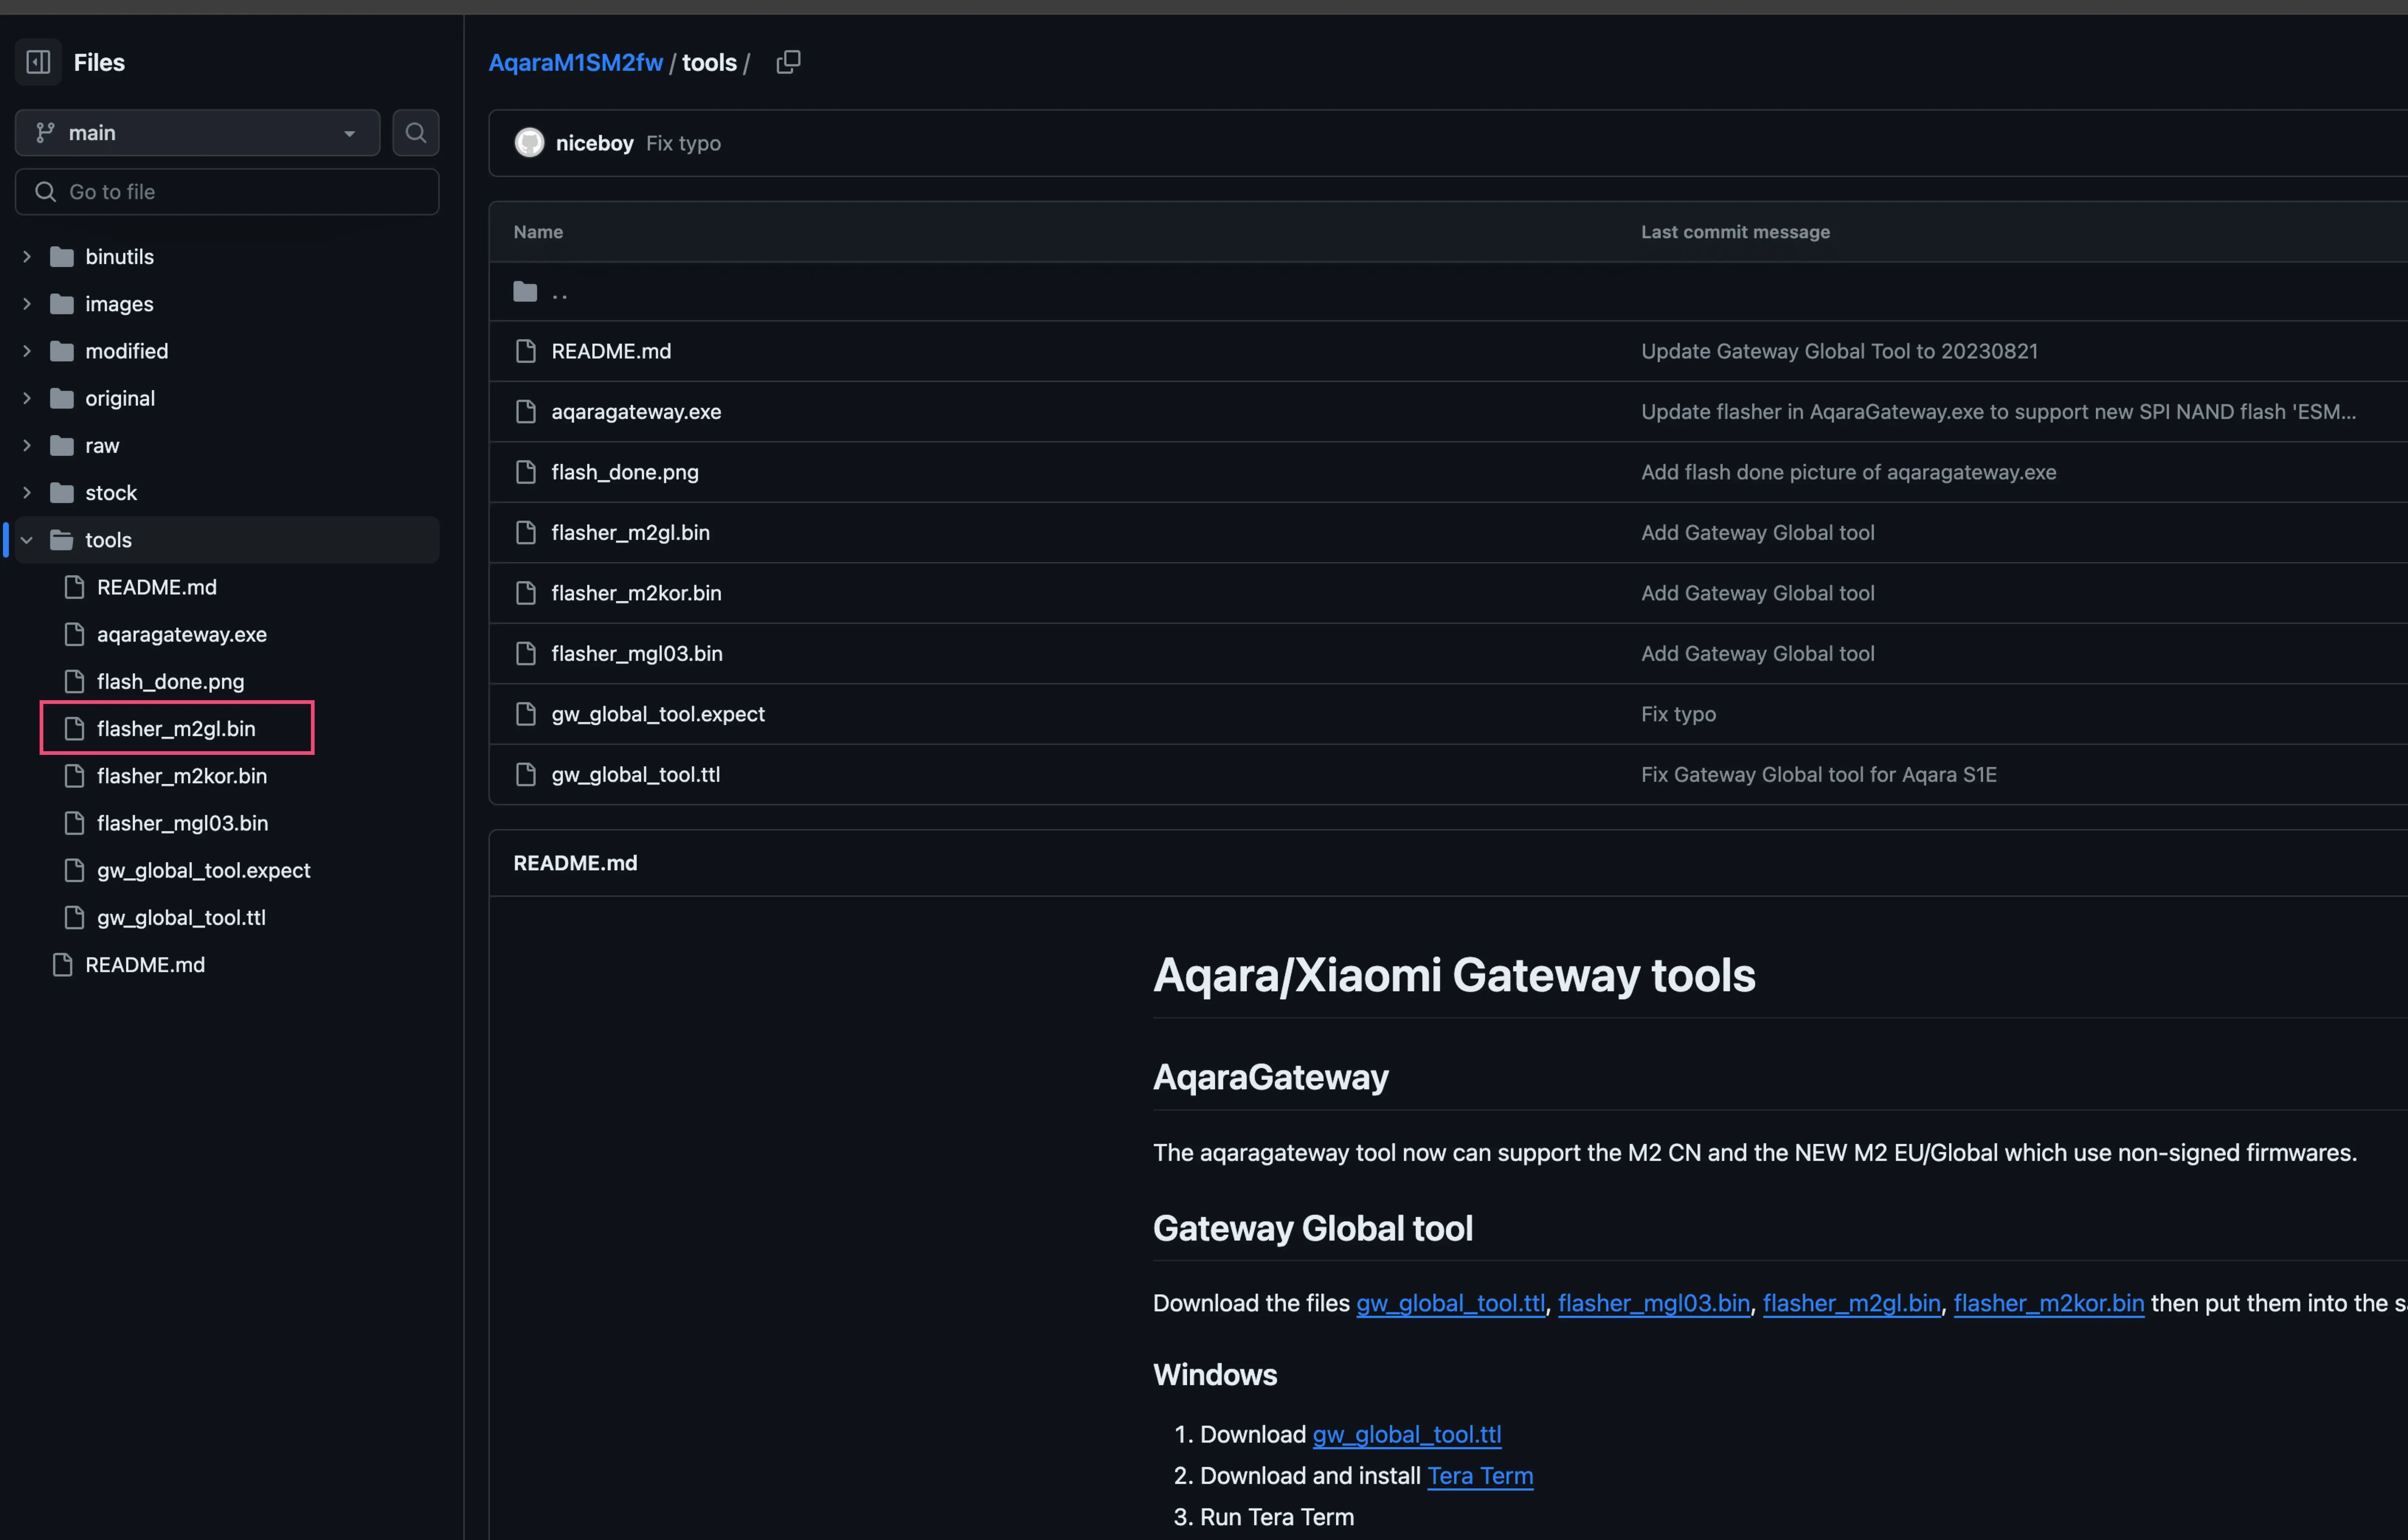Select flasher_m2kor.bin in the file tree
2408x1540 pixels.
pos(182,776)
